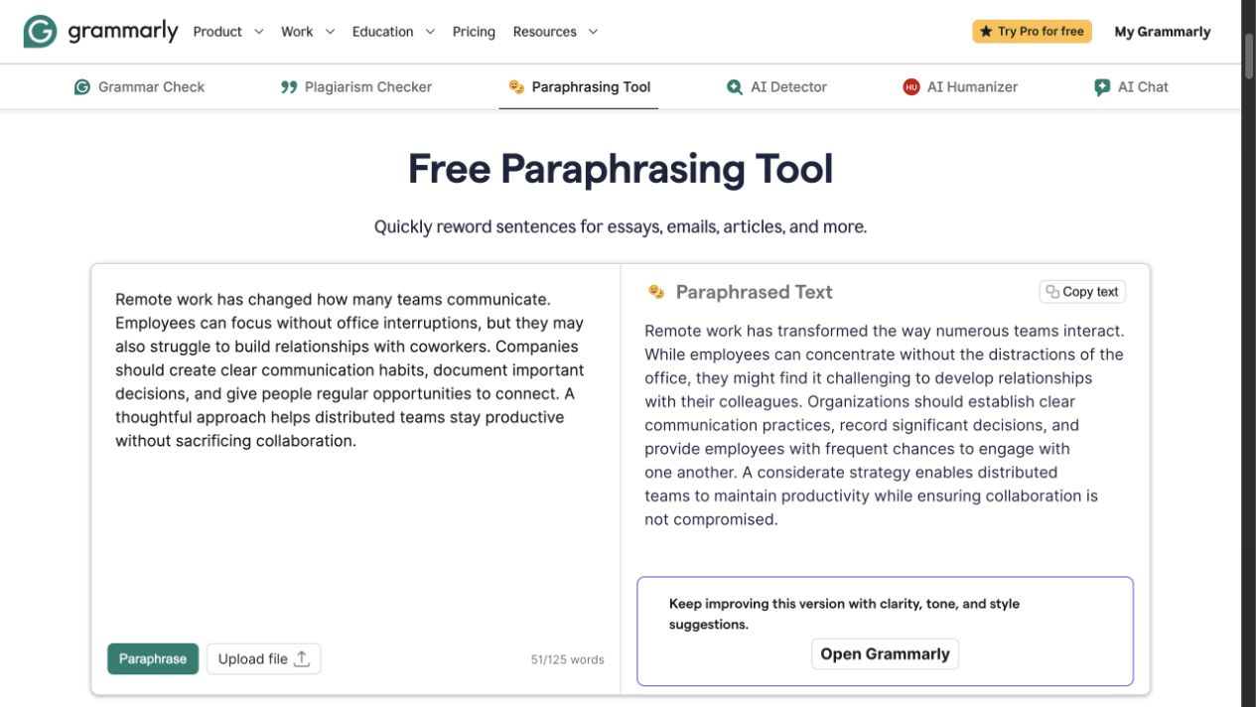Screen dimensions: 1256x707
Task: Click the Upload file button
Action: tap(264, 658)
